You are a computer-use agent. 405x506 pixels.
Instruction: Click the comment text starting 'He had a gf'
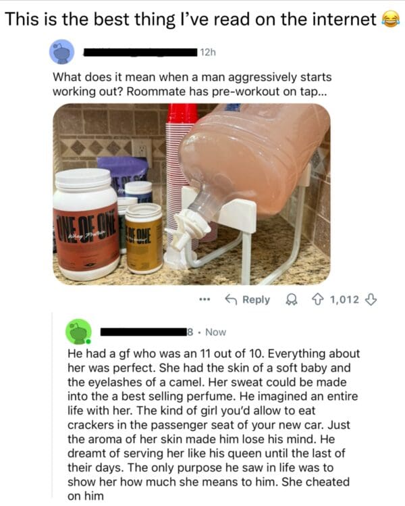pyautogui.click(x=213, y=425)
